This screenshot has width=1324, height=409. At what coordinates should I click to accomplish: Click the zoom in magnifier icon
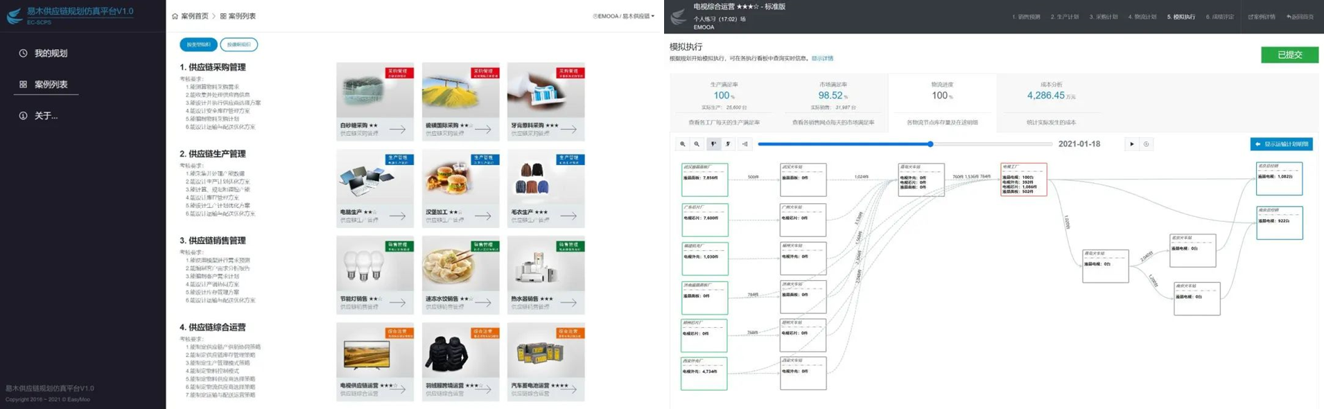click(683, 144)
